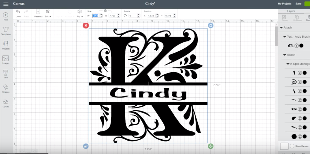
Task: Click the Height value stepper arrows
Action: coord(118,16)
